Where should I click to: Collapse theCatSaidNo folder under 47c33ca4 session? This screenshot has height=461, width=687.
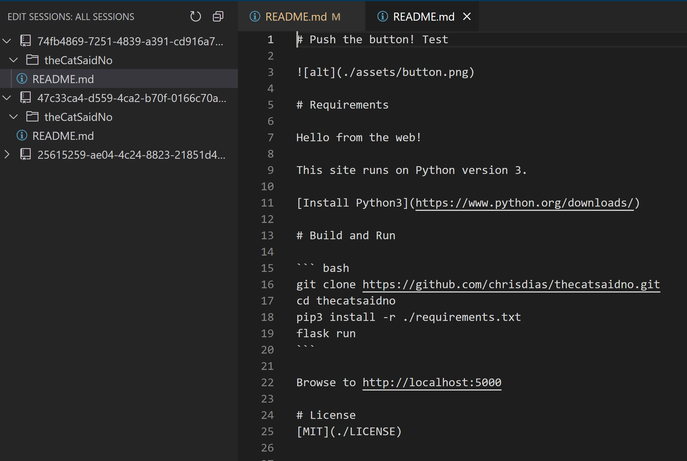coord(13,117)
